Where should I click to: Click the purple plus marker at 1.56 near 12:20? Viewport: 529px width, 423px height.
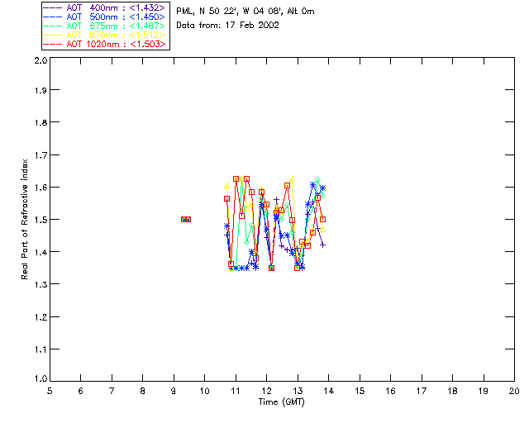tap(277, 201)
